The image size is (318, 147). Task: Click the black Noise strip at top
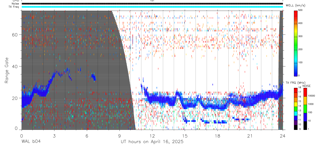[x=152, y=4]
